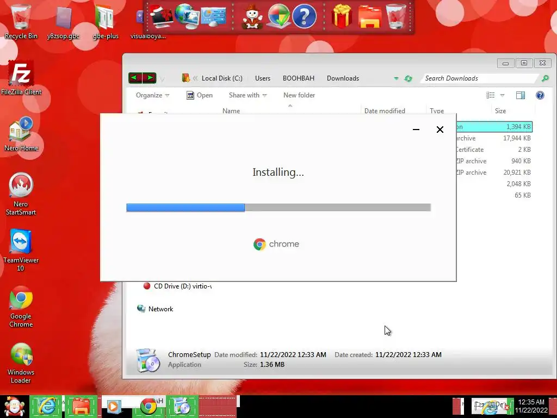
Task: Click New folder in Explorer toolbar
Action: pyautogui.click(x=299, y=95)
